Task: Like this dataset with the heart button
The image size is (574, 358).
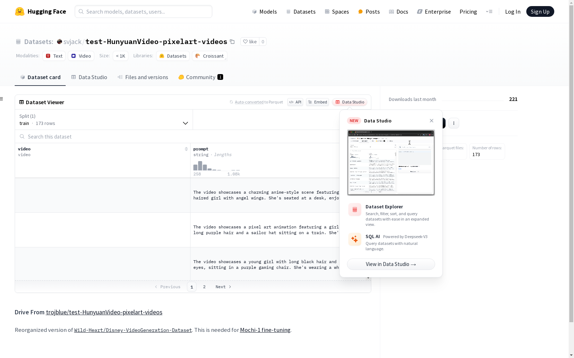Action: (250, 42)
